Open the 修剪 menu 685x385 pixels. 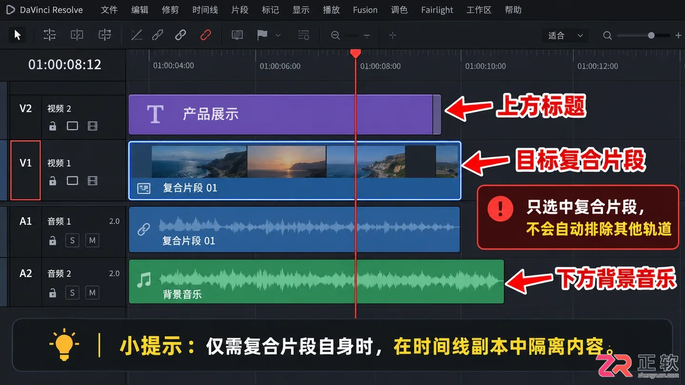(170, 10)
